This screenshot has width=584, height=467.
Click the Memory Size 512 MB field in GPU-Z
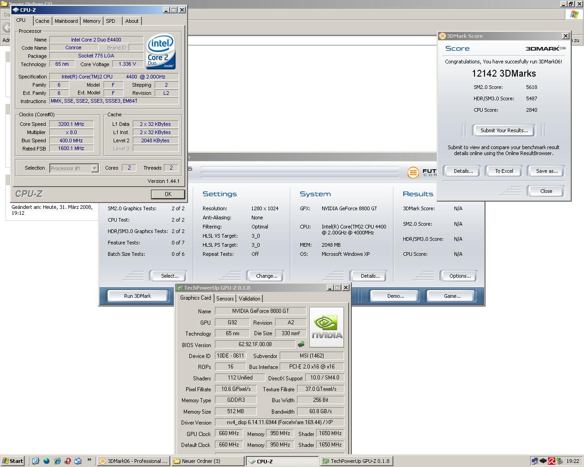coord(235,411)
